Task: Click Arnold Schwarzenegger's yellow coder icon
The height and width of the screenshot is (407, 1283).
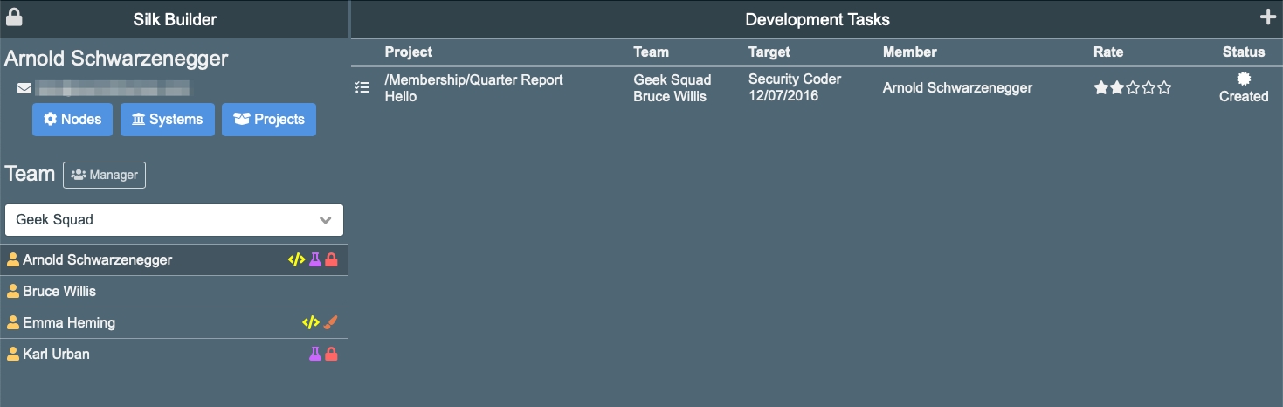Action: click(x=296, y=259)
